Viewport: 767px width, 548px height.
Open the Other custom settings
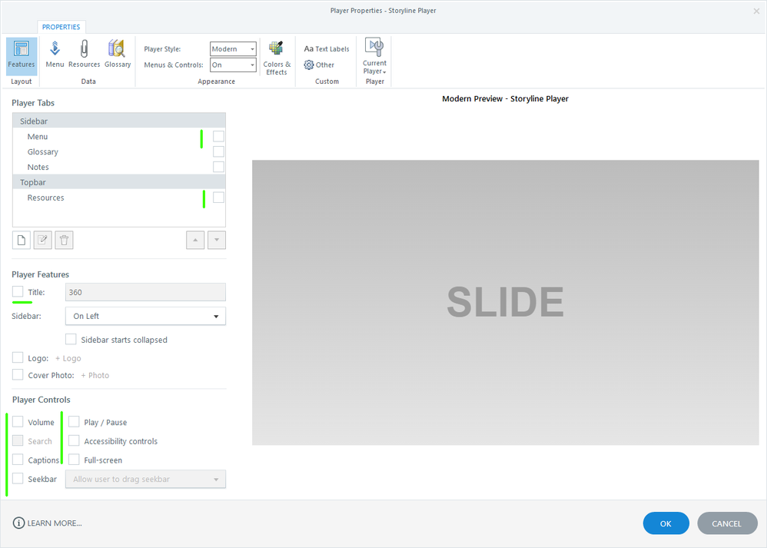tap(320, 65)
